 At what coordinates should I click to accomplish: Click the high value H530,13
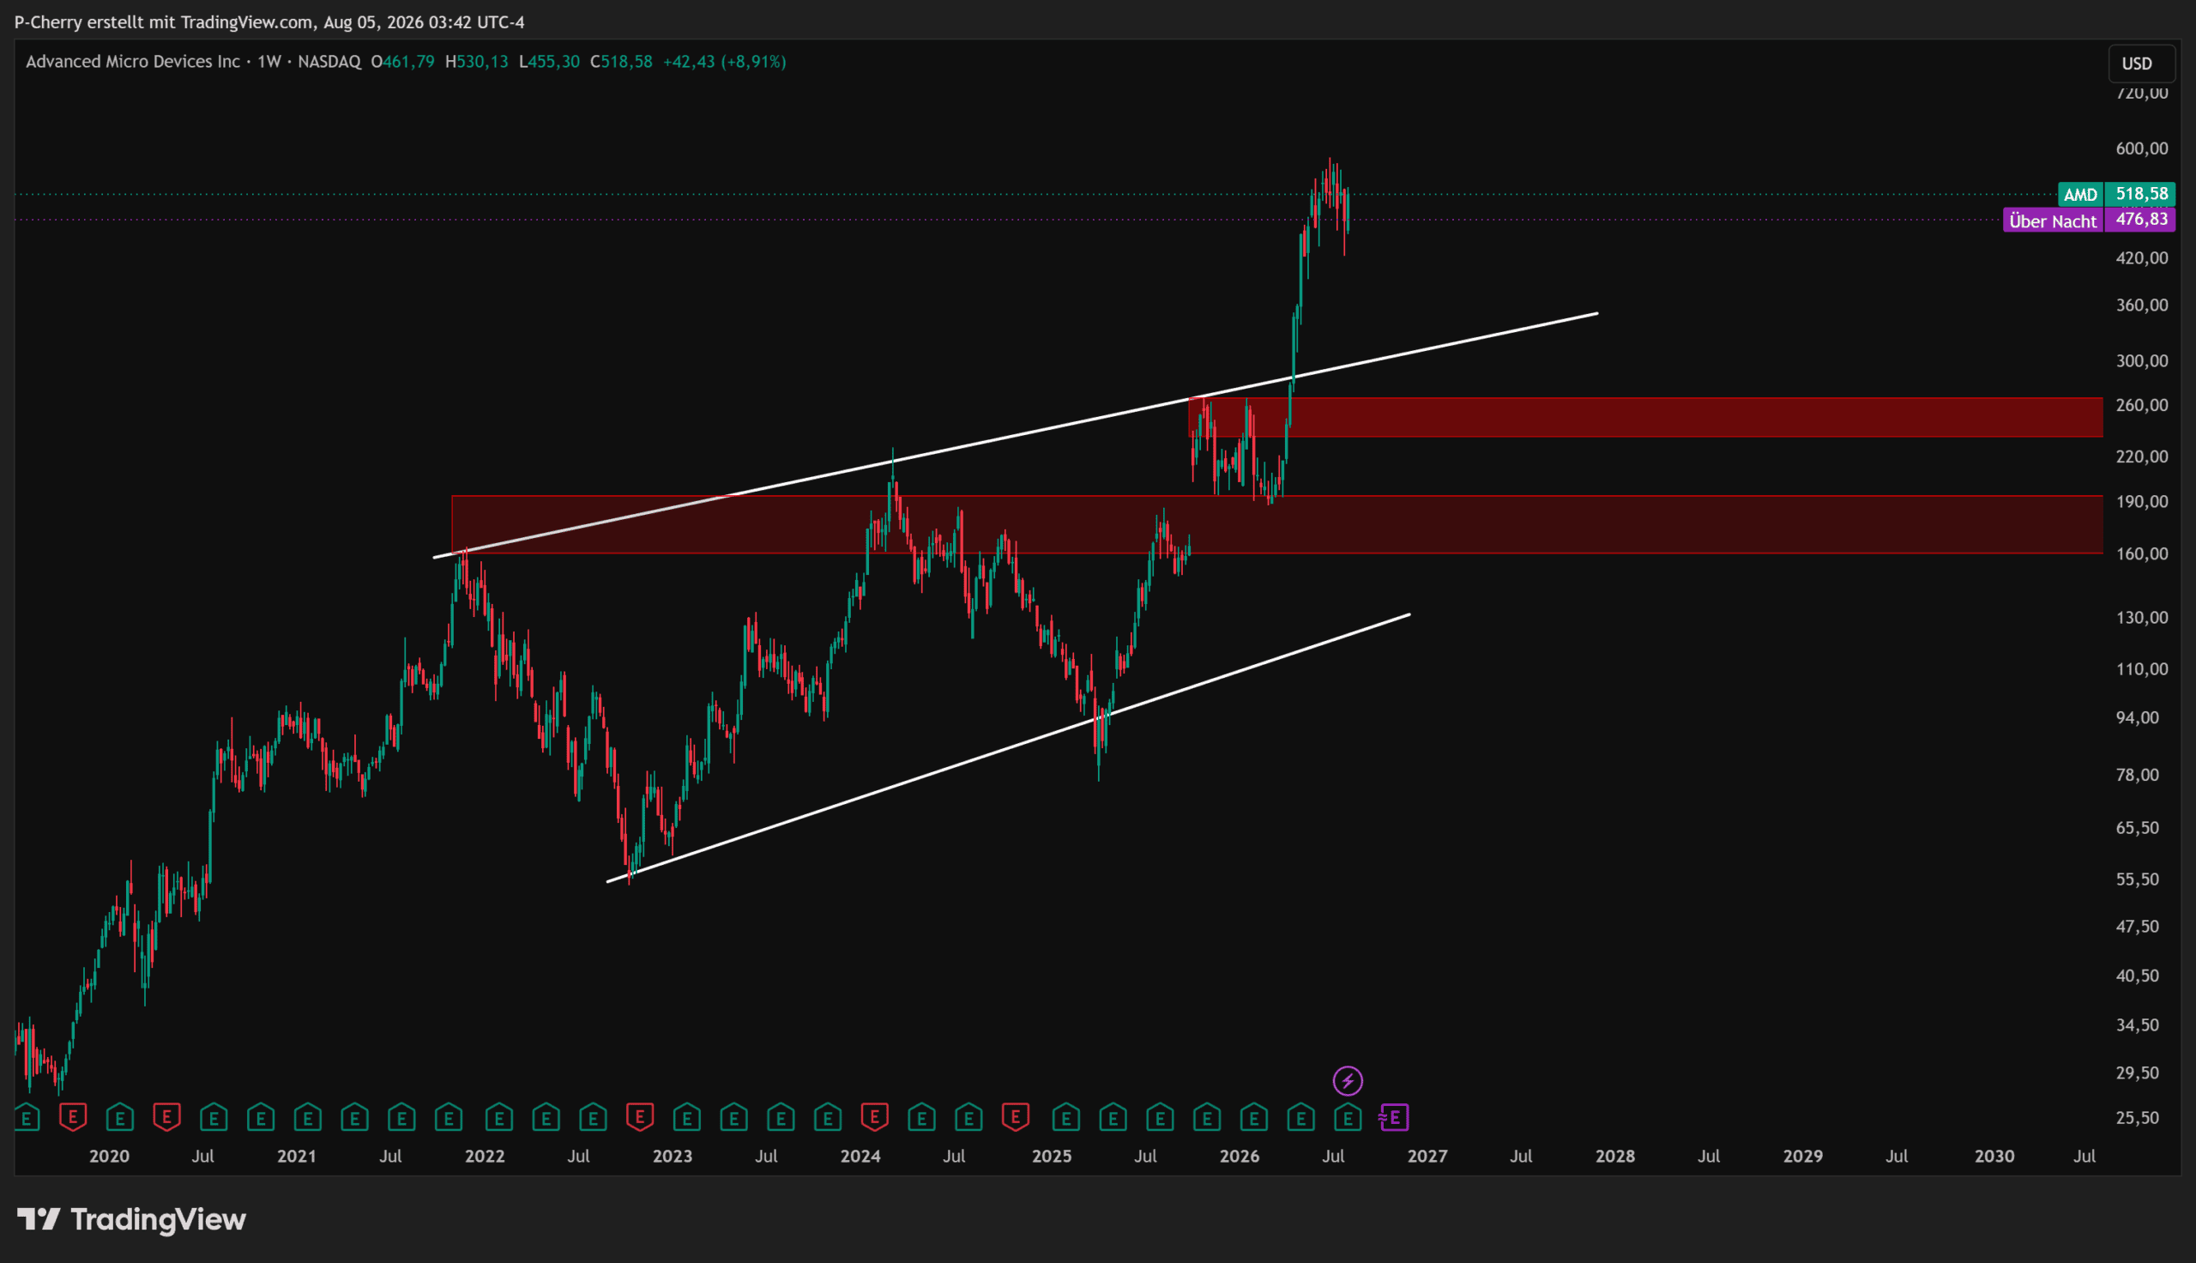477,62
